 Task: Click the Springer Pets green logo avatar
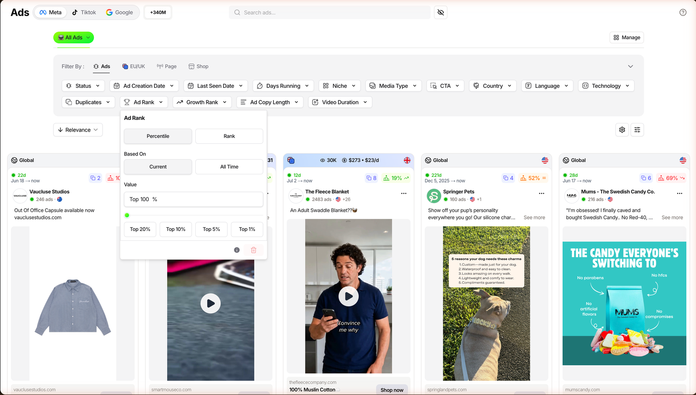[x=434, y=196]
